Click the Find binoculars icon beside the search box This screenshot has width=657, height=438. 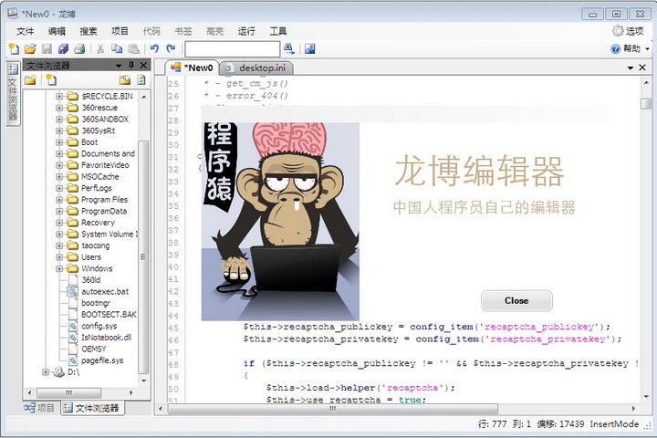(289, 48)
